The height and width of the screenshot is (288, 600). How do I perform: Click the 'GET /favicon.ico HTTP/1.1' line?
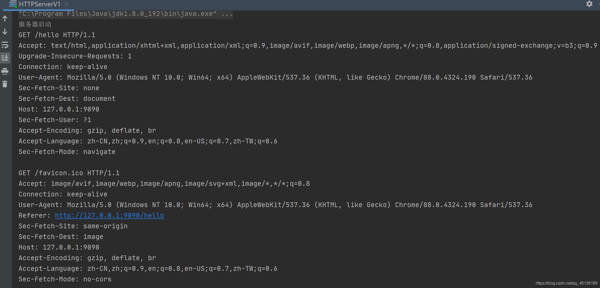pyautogui.click(x=69, y=173)
